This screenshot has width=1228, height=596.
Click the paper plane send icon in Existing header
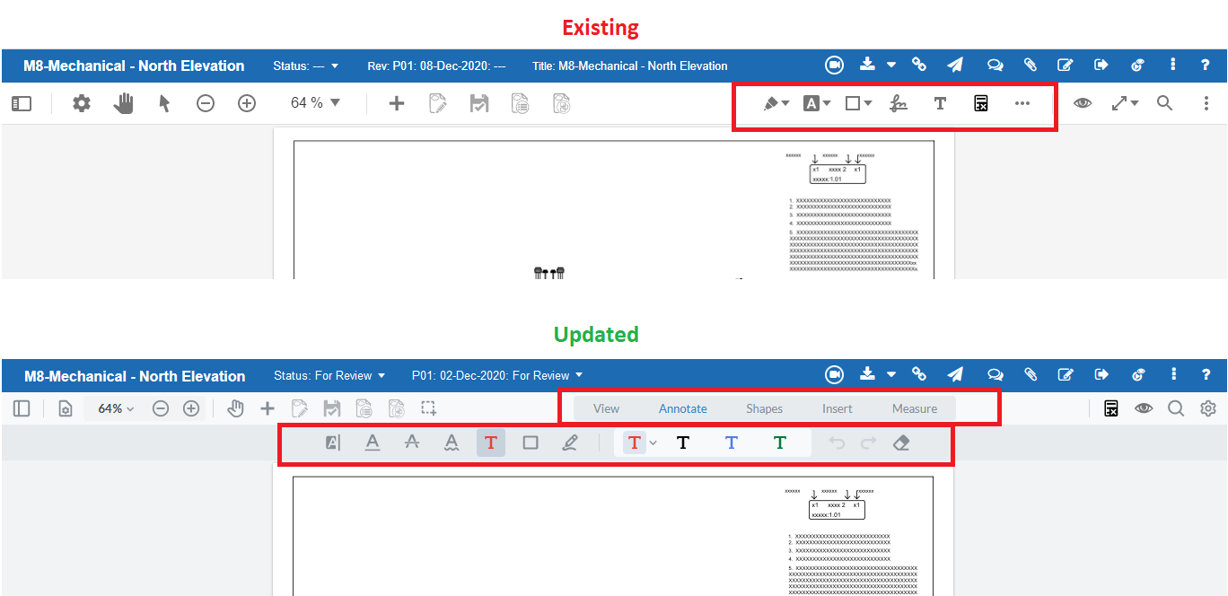tap(955, 65)
